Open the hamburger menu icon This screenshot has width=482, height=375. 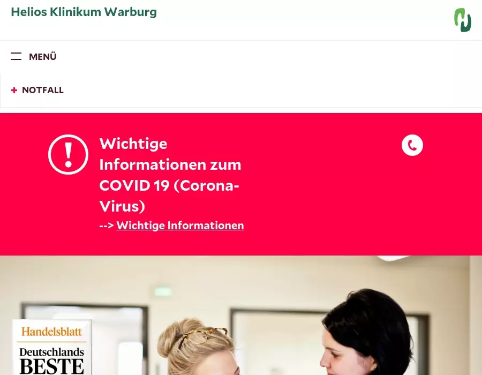(16, 56)
